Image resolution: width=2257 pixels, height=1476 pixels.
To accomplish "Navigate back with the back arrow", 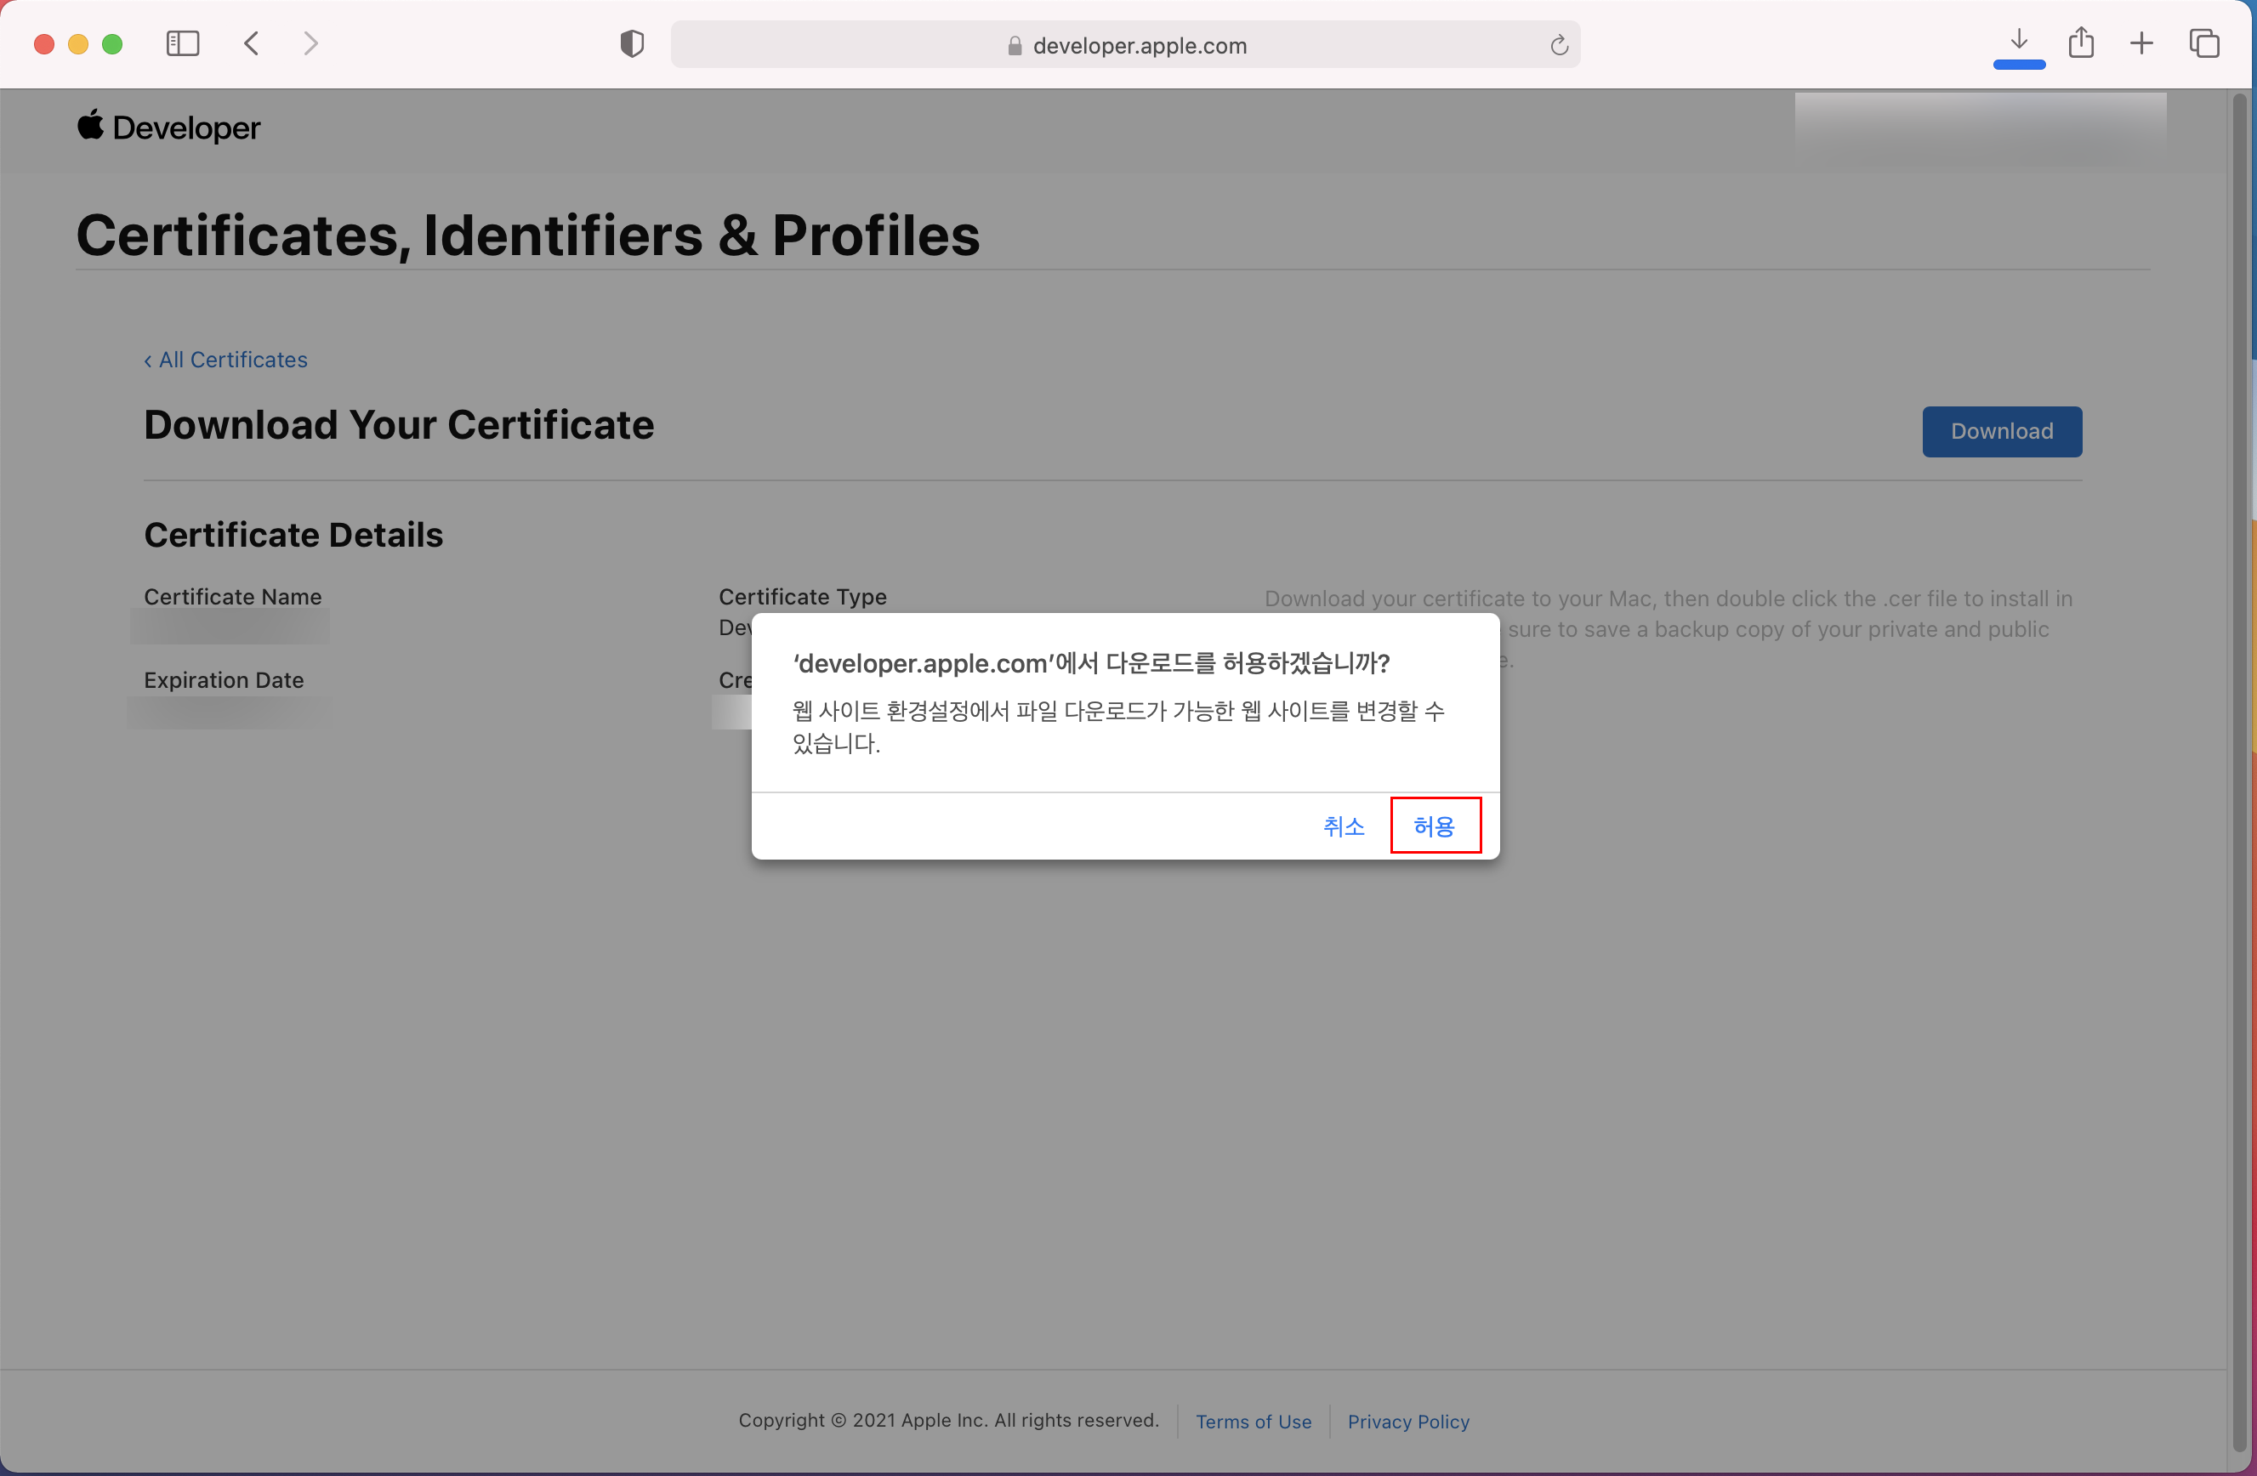I will (x=252, y=43).
